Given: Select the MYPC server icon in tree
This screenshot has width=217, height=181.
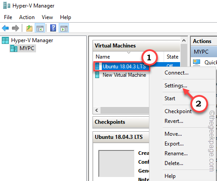Looking at the screenshot, I should pyautogui.click(x=14, y=48).
